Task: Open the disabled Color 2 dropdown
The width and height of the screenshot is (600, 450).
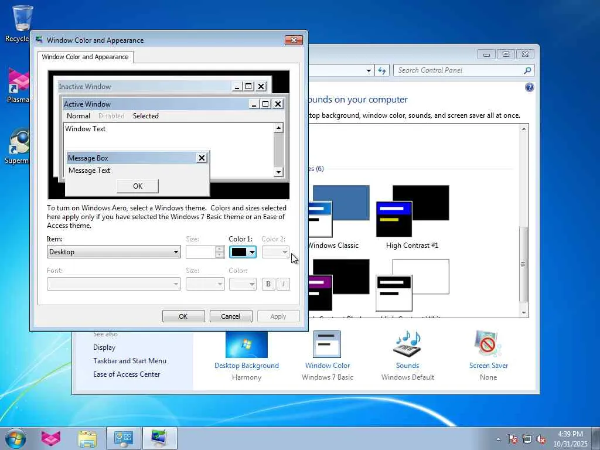Action: 275,252
